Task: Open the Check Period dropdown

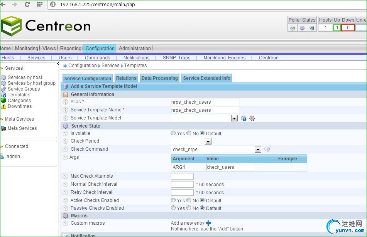Action: [x=208, y=141]
